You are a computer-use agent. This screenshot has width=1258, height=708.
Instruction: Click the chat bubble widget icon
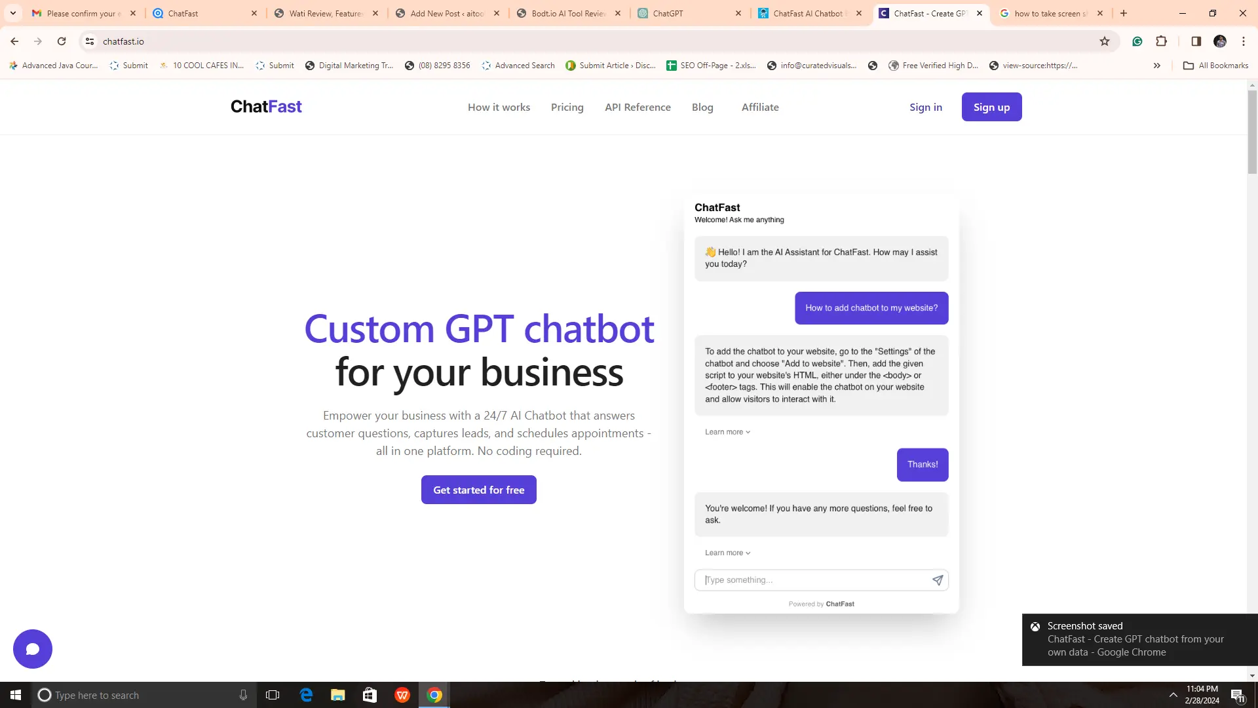[x=33, y=648]
